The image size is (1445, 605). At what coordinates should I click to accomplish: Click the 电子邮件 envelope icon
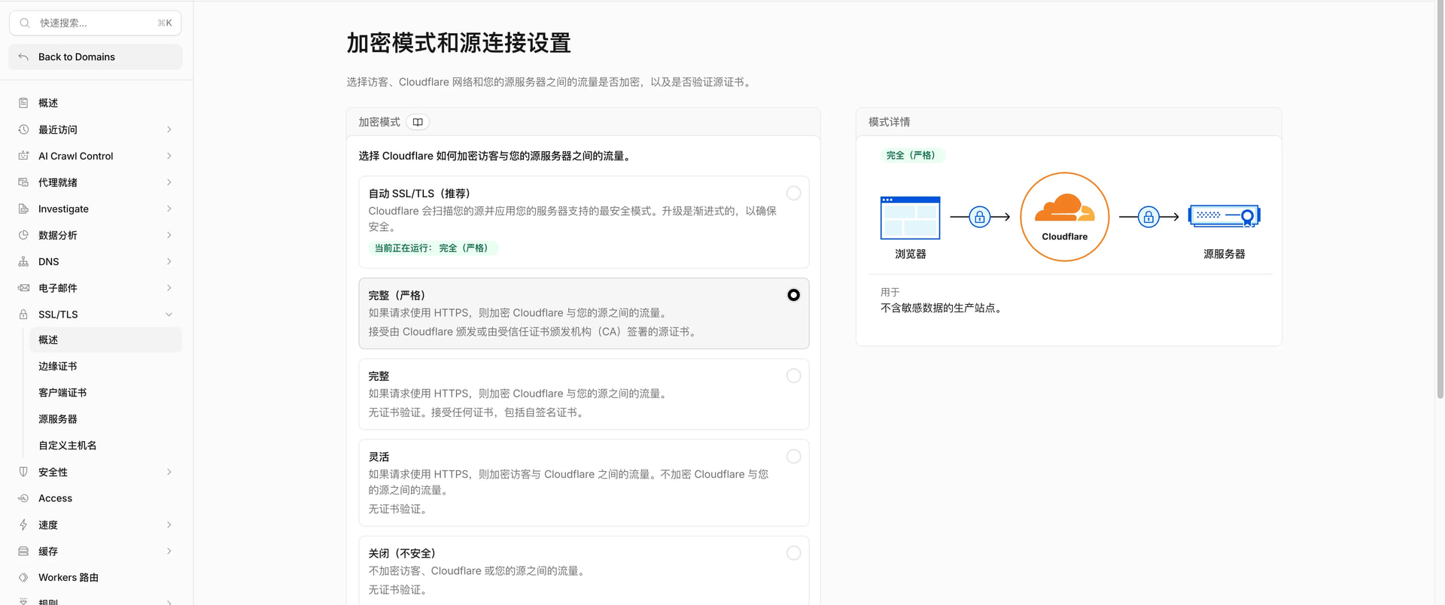pyautogui.click(x=23, y=287)
